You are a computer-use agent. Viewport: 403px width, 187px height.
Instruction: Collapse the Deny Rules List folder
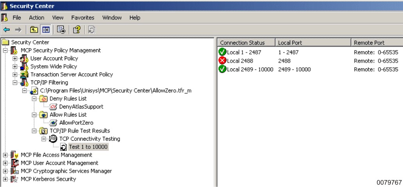pyautogui.click(x=34, y=99)
